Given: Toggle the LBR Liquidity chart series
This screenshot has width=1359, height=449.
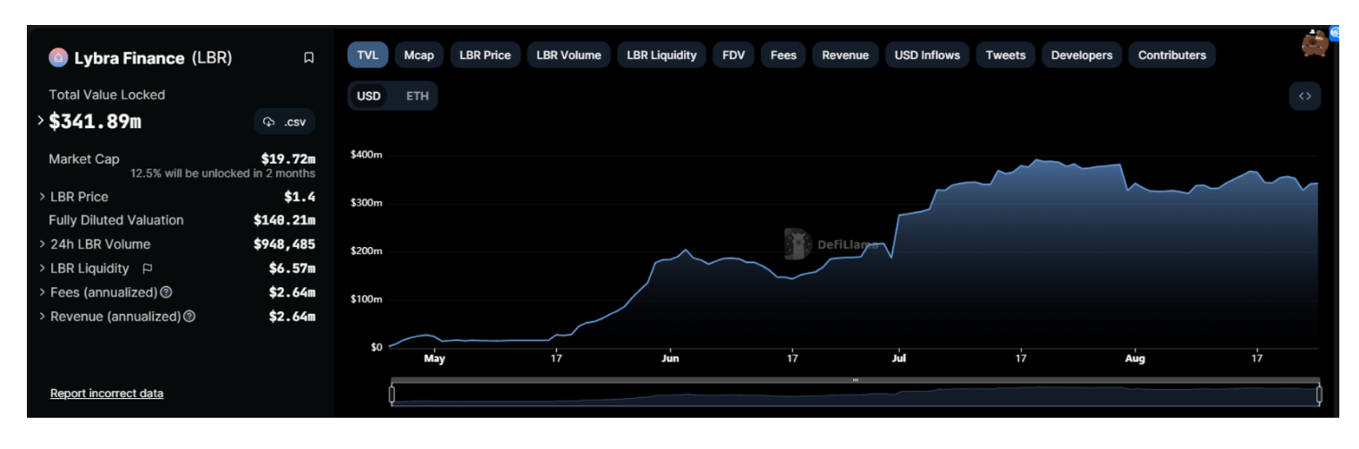Looking at the screenshot, I should (662, 55).
